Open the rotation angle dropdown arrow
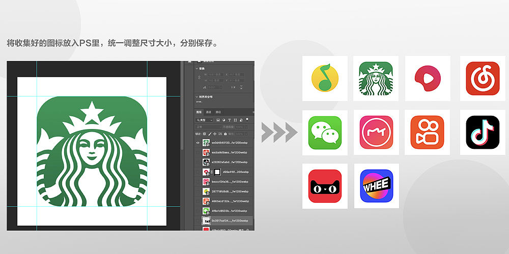 point(221,87)
